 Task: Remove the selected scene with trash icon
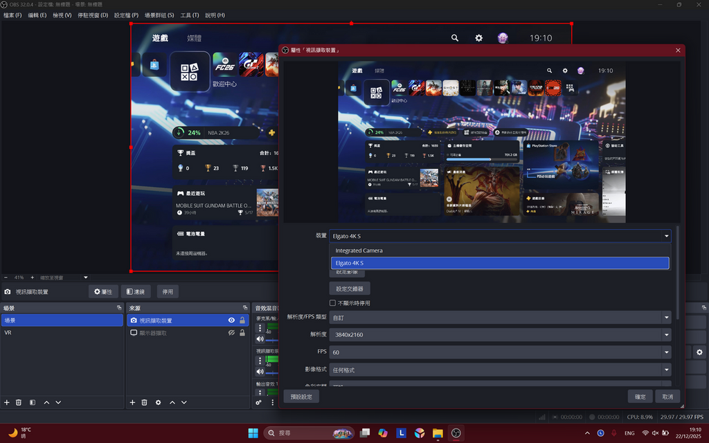tap(19, 402)
